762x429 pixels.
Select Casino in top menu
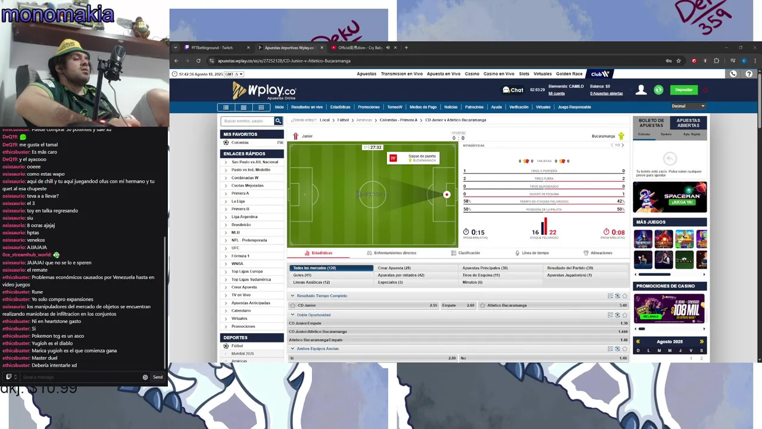coord(472,74)
